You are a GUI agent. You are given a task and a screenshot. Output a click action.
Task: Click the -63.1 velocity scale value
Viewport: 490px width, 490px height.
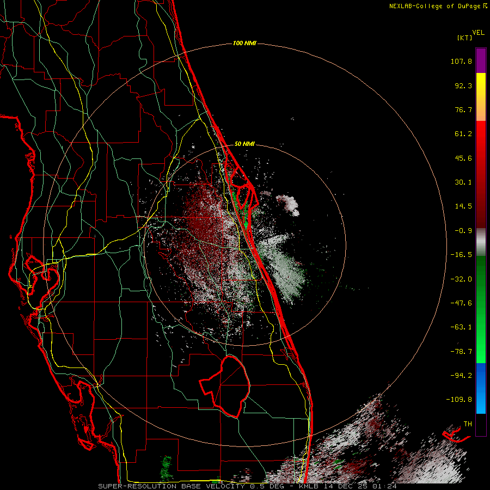[x=461, y=327]
